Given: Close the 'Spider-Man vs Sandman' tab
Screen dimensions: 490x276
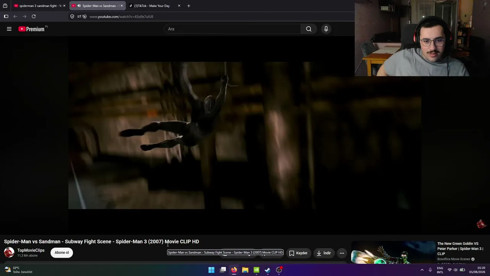Looking at the screenshot, I should 122,6.
